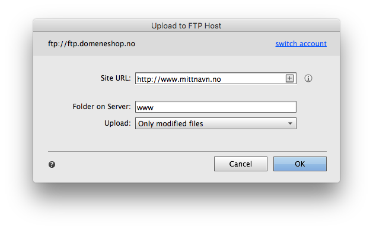Open the info icon beside Site URL
This screenshot has width=373, height=230.
[x=308, y=78]
